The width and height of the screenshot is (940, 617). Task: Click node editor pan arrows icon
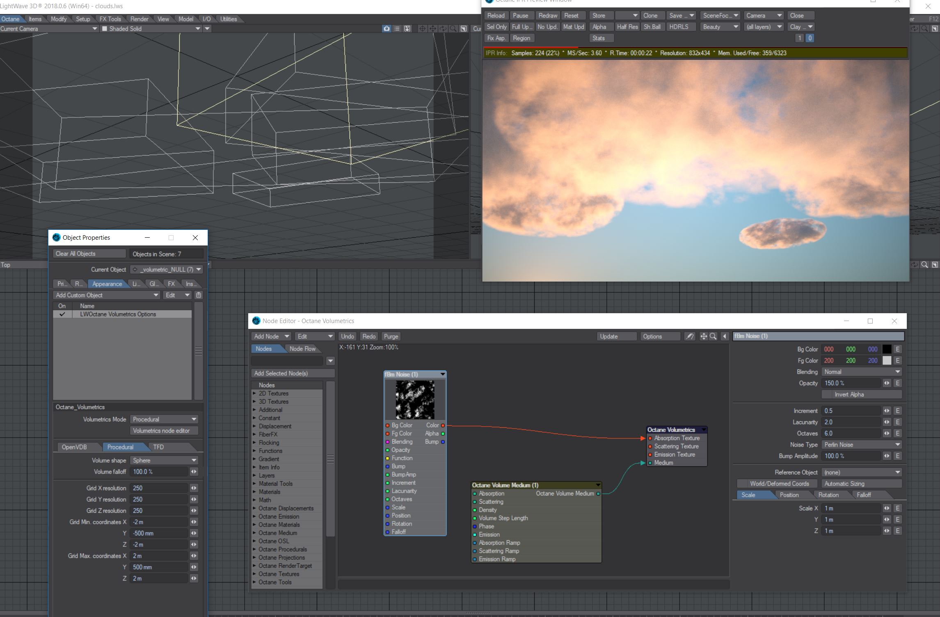(x=703, y=336)
